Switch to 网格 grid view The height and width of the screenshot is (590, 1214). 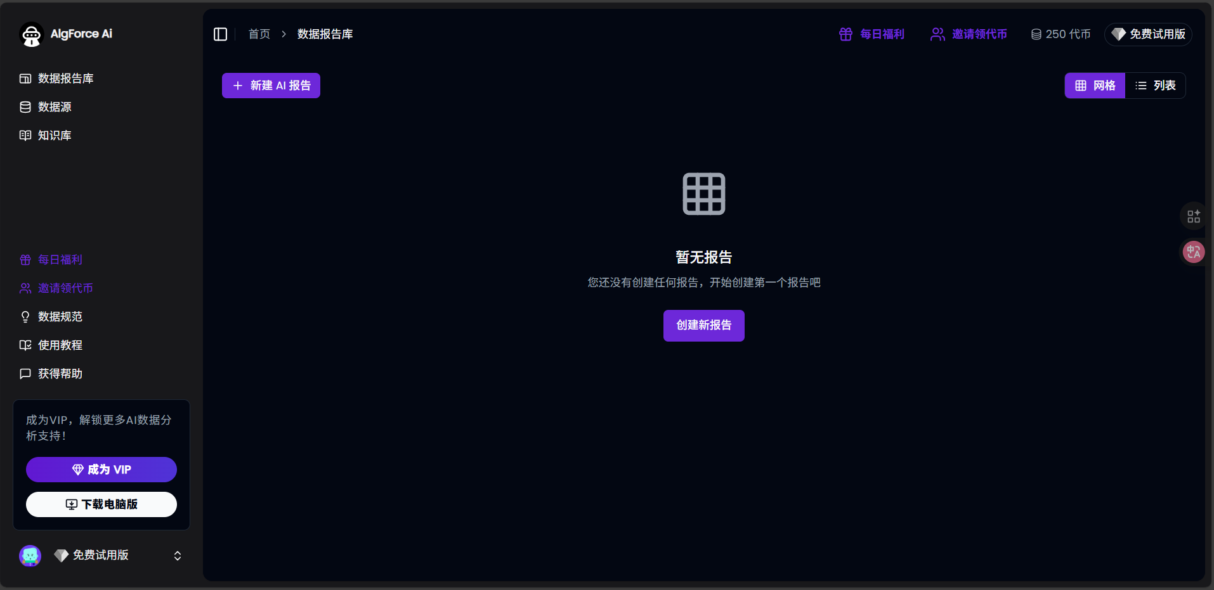coord(1095,86)
